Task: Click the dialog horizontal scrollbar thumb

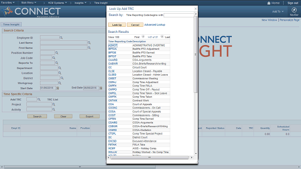Action: coord(150,158)
